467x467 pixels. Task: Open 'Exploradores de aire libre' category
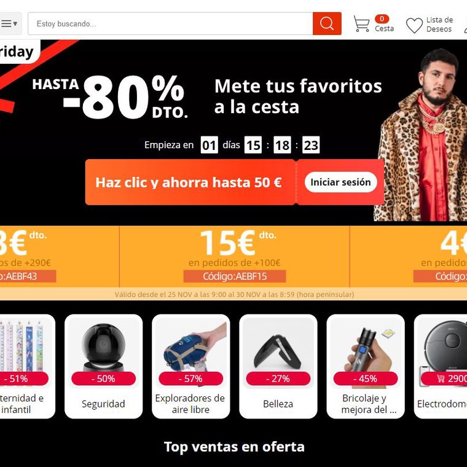click(190, 366)
